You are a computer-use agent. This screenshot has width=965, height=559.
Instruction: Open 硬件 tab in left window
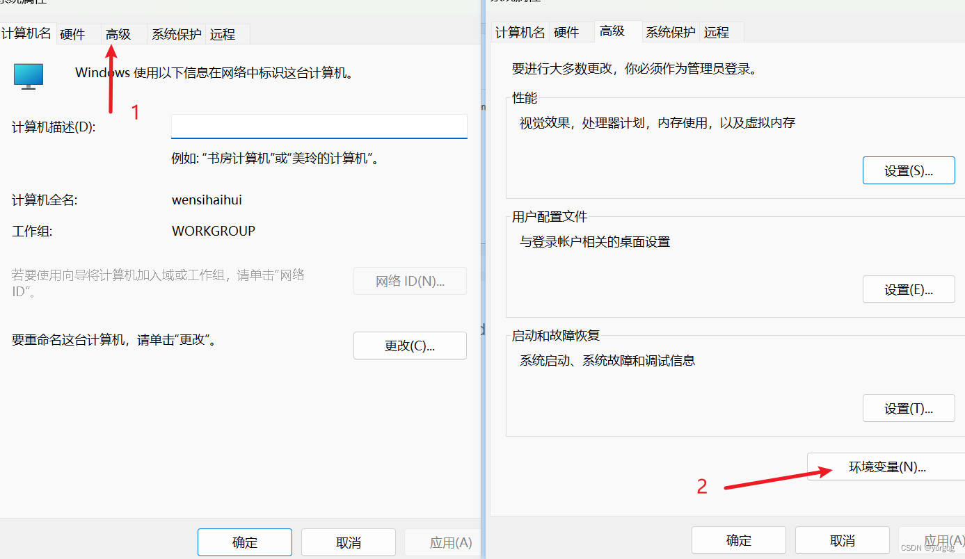[73, 34]
